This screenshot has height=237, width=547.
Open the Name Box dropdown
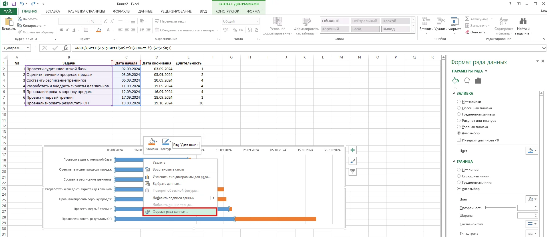tap(28, 48)
